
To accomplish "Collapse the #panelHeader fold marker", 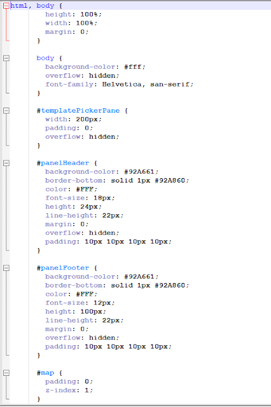I will (x=6, y=163).
